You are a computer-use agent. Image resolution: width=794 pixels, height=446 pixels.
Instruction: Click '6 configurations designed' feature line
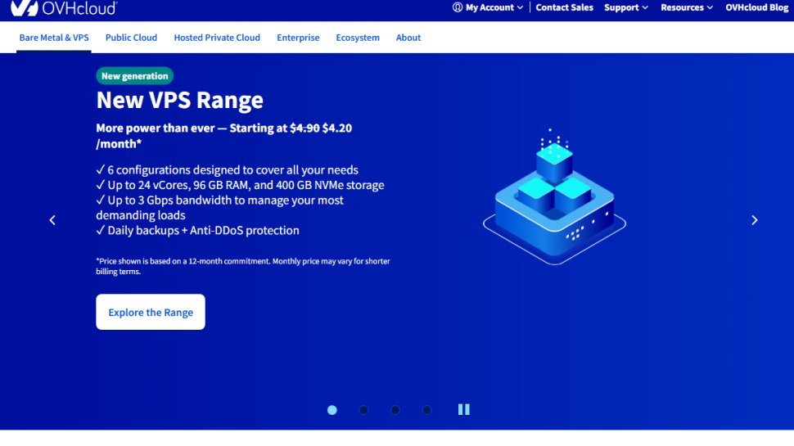(x=228, y=170)
